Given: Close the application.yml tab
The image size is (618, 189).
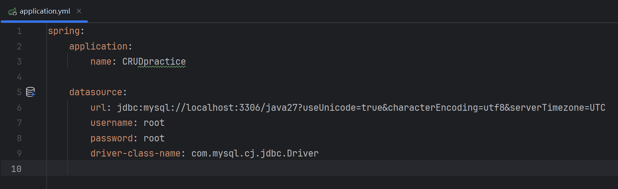Looking at the screenshot, I should coord(79,11).
